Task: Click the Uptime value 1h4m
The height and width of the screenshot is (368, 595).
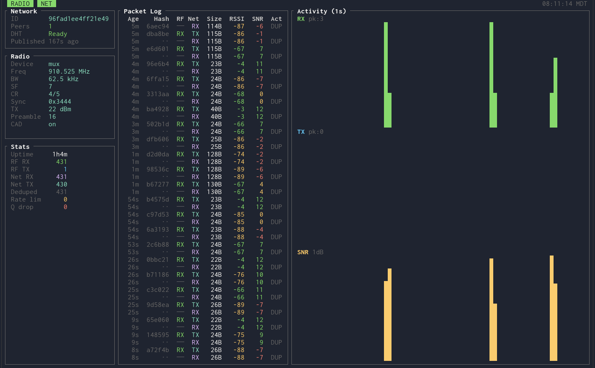Action: [60, 154]
